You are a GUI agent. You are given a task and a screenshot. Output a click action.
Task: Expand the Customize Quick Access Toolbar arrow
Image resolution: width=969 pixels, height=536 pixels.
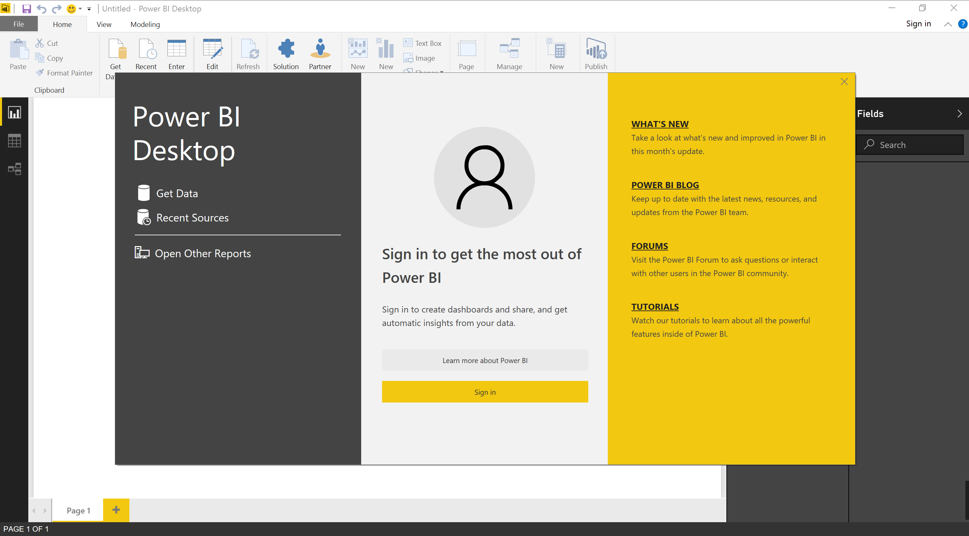coord(89,9)
